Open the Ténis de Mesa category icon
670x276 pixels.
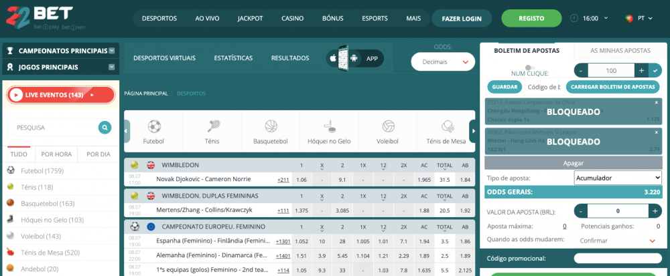coord(446,126)
